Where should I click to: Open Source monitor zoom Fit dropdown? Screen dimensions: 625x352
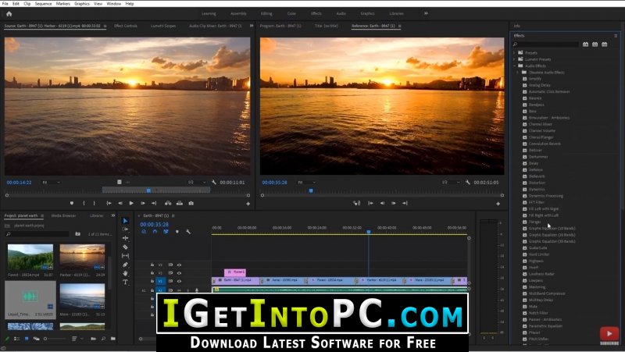(x=52, y=183)
